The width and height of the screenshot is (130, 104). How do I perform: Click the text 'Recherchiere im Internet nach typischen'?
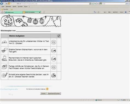(x=25, y=58)
